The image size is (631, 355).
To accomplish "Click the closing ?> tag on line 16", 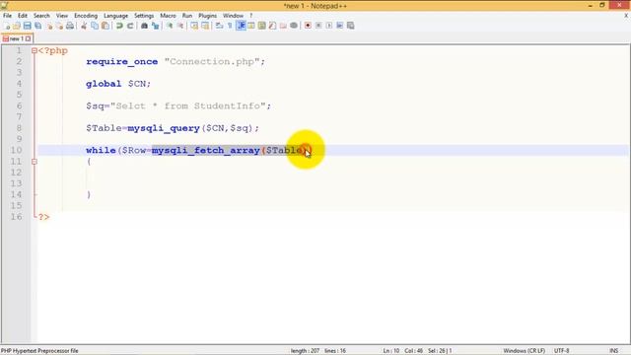I will (x=43, y=217).
